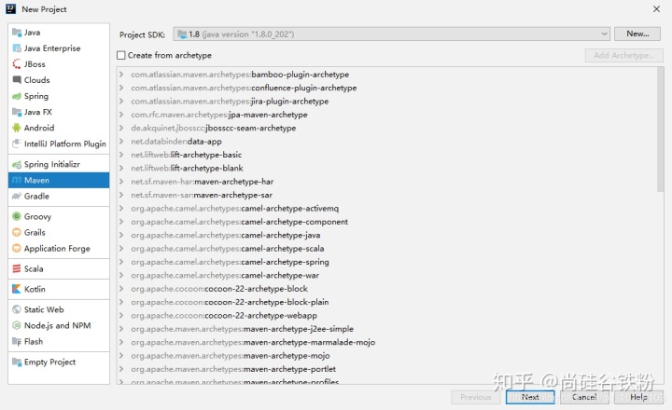Expand maven-archetype-portlet entry
The image size is (672, 410).
click(121, 369)
